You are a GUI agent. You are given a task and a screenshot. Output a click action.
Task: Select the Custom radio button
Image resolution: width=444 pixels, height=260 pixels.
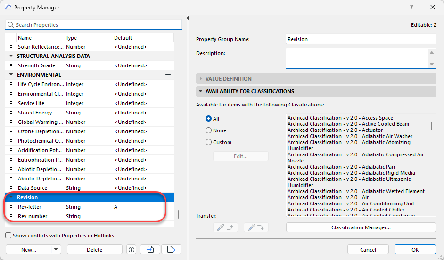pos(208,142)
